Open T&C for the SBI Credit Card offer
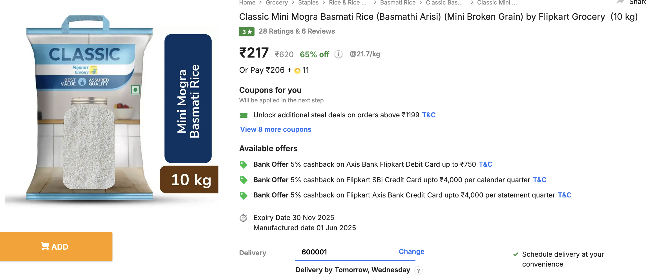This screenshot has width=646, height=277. tap(539, 180)
